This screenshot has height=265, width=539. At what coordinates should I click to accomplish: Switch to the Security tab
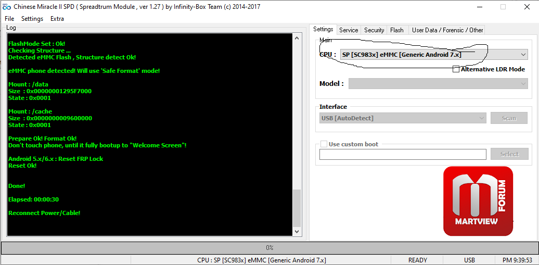(x=374, y=30)
